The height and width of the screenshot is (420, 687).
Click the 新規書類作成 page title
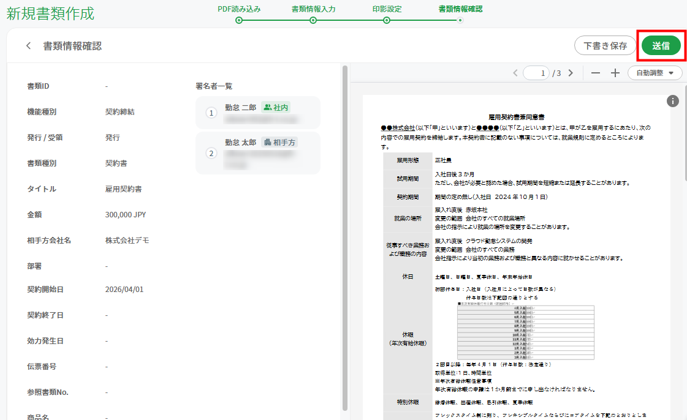pos(50,13)
